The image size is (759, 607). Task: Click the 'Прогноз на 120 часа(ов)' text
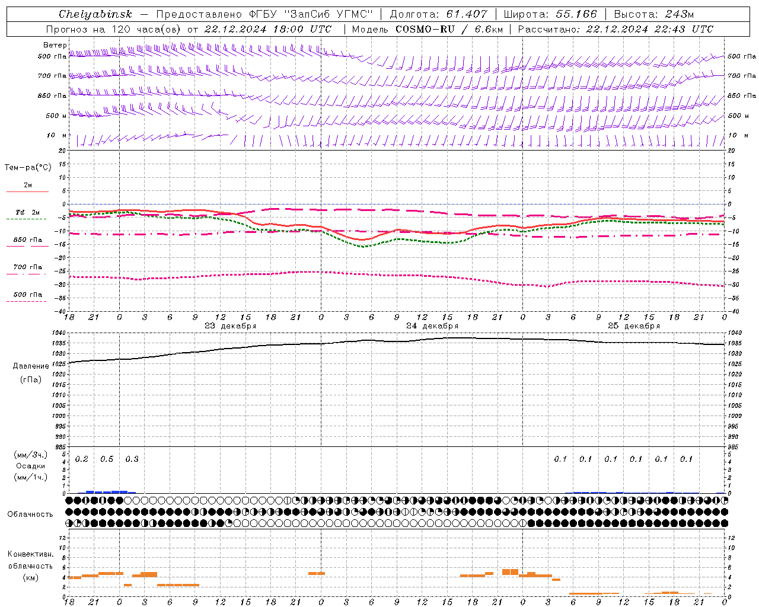coord(114,29)
